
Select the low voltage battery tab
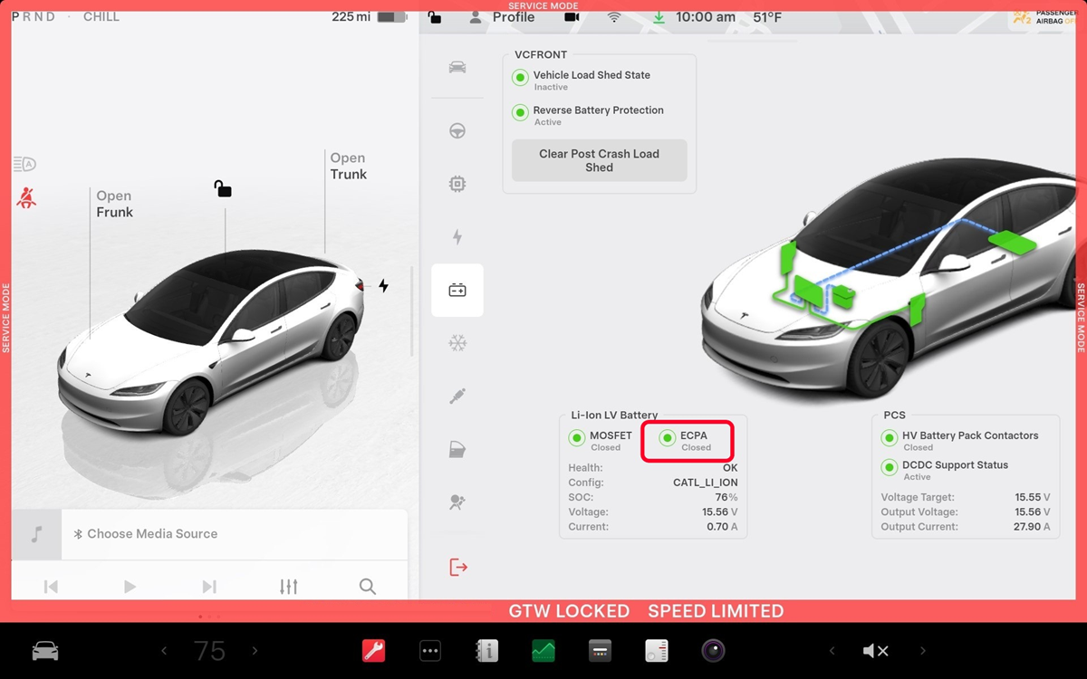(457, 291)
